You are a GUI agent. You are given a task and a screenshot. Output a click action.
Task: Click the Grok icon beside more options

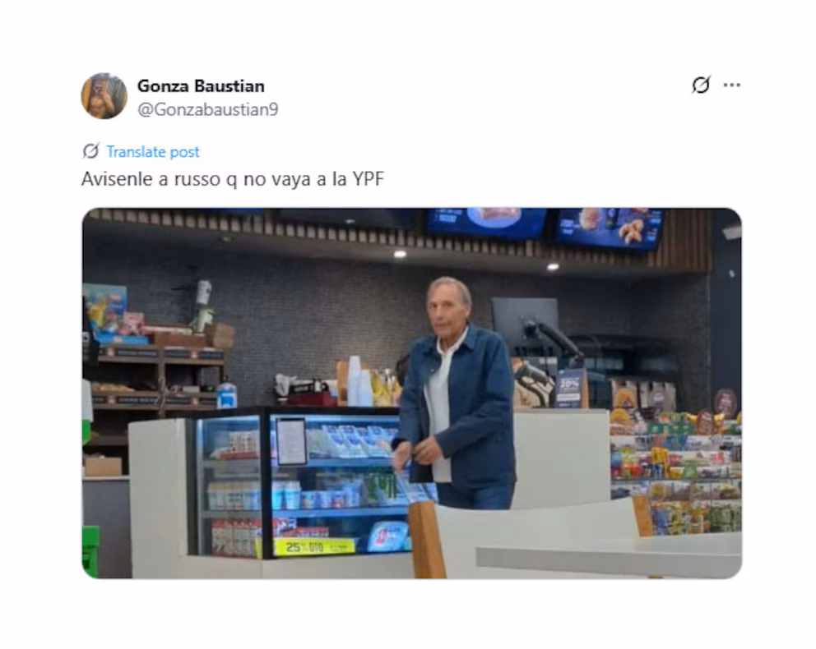pos(701,85)
